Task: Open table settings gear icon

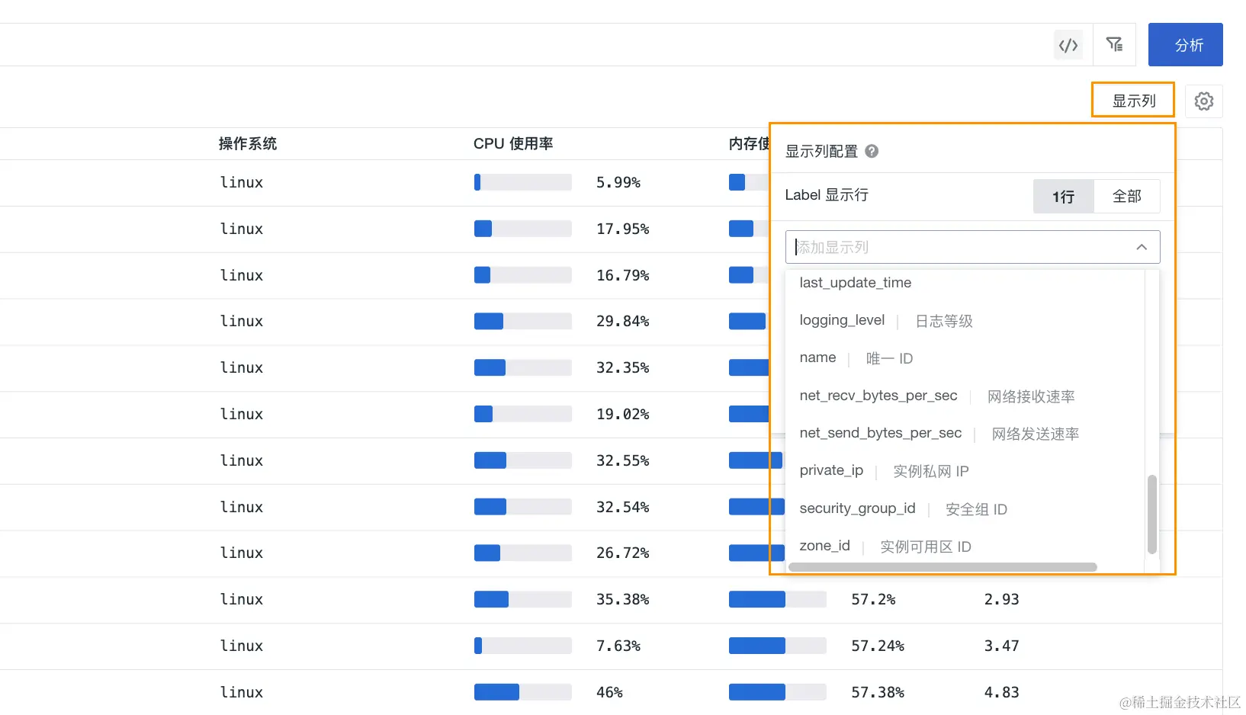Action: pyautogui.click(x=1204, y=101)
